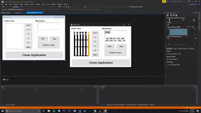Click the Save toolbar icon
Viewport: 201px width, 113px height.
(x=16, y=7)
